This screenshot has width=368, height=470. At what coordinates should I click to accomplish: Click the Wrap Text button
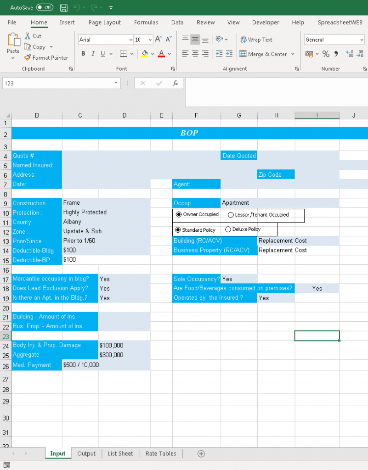(256, 39)
